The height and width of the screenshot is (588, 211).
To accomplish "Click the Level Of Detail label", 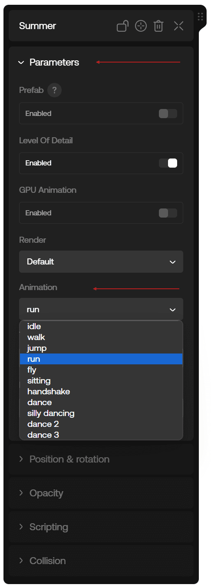I will tap(46, 141).
